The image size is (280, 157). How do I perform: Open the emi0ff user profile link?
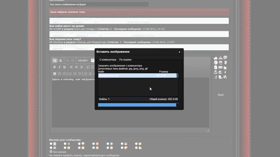pyautogui.click(x=57, y=29)
